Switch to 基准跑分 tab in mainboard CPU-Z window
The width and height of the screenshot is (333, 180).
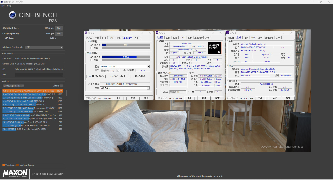pos(269,38)
